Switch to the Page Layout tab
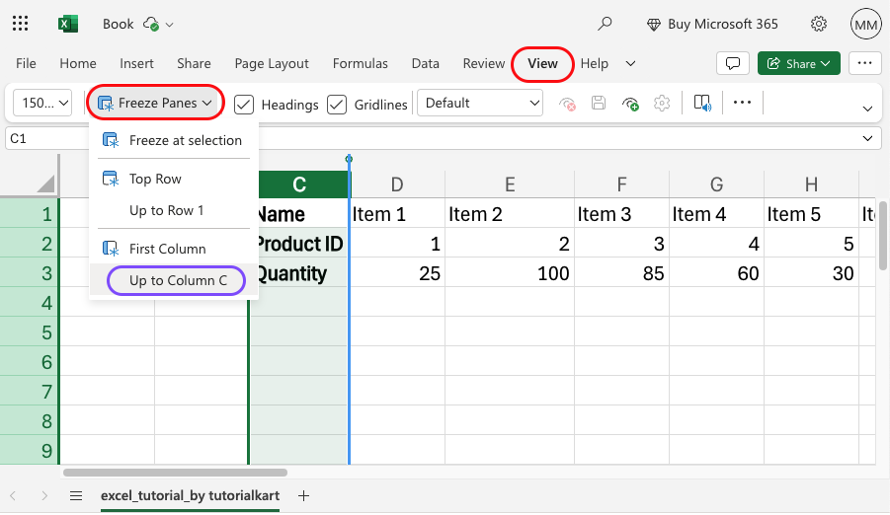890x515 pixels. coord(272,63)
